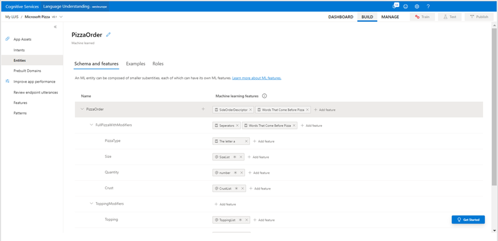Toggle required star on number feature
498x241 pixels.
click(x=235, y=173)
